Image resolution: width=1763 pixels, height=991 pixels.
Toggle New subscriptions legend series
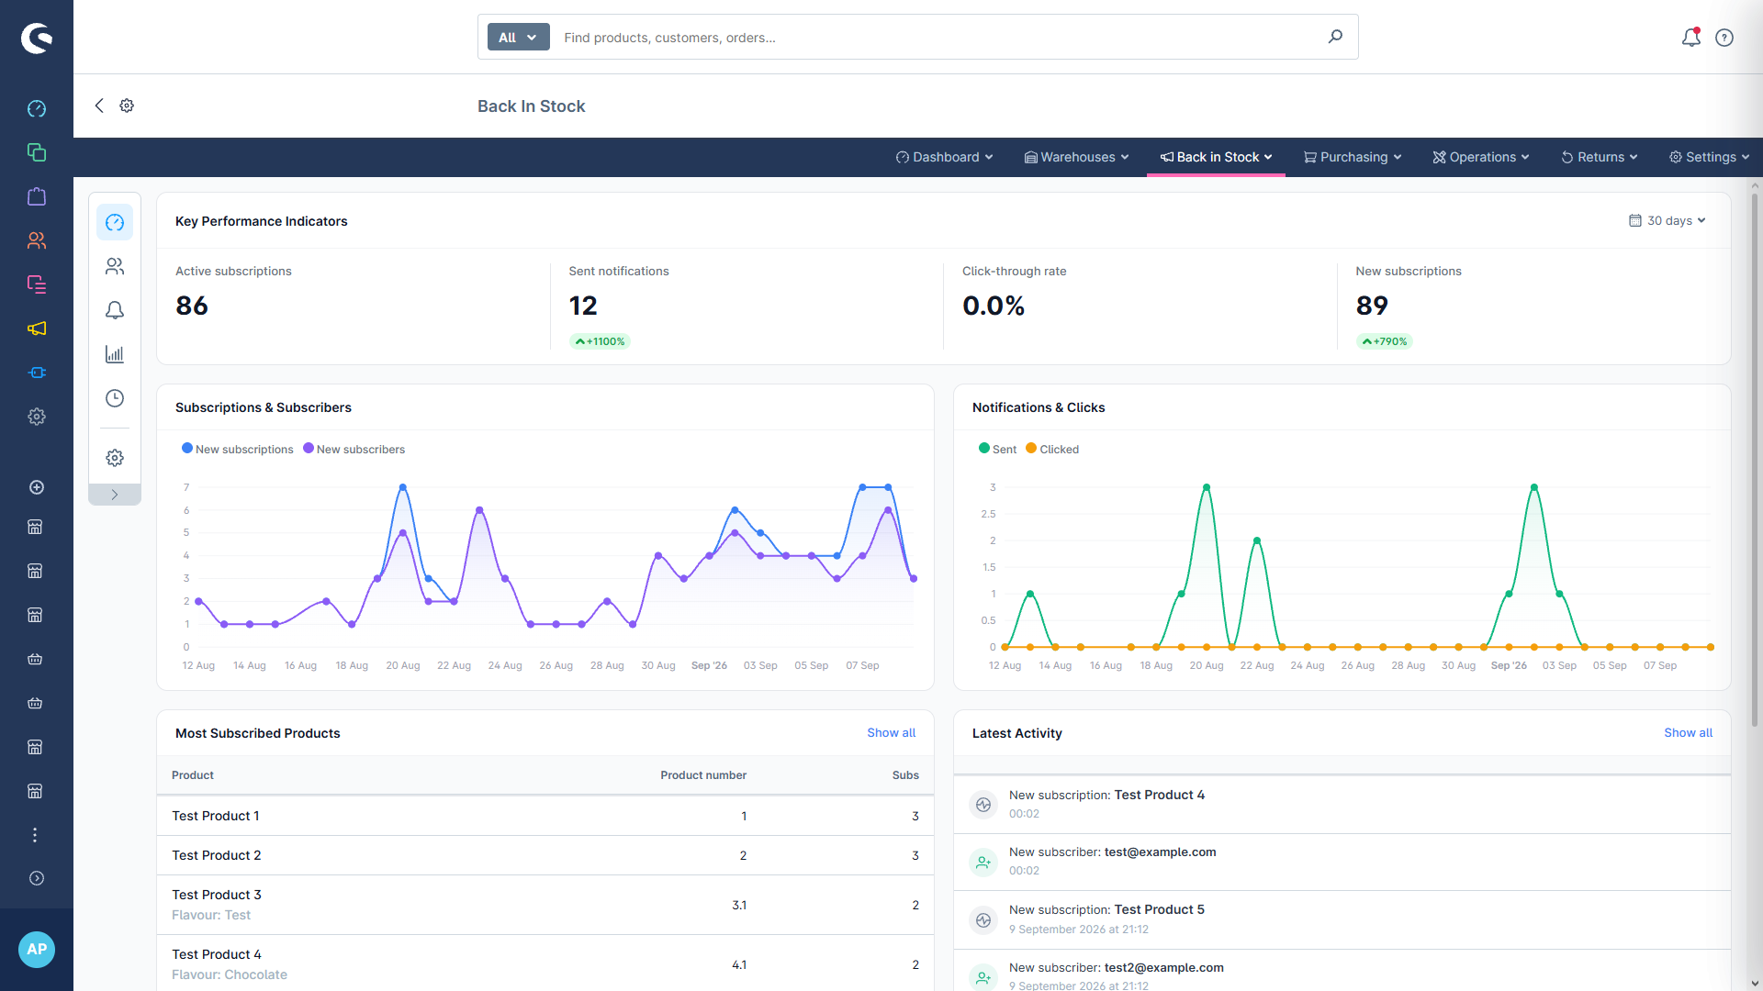pyautogui.click(x=238, y=449)
